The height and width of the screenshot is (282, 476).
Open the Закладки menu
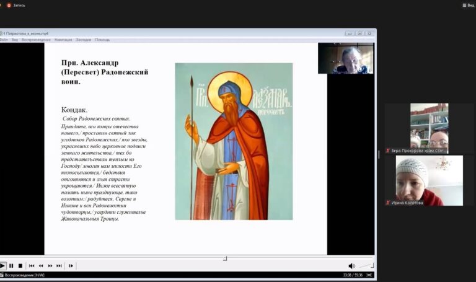point(84,40)
